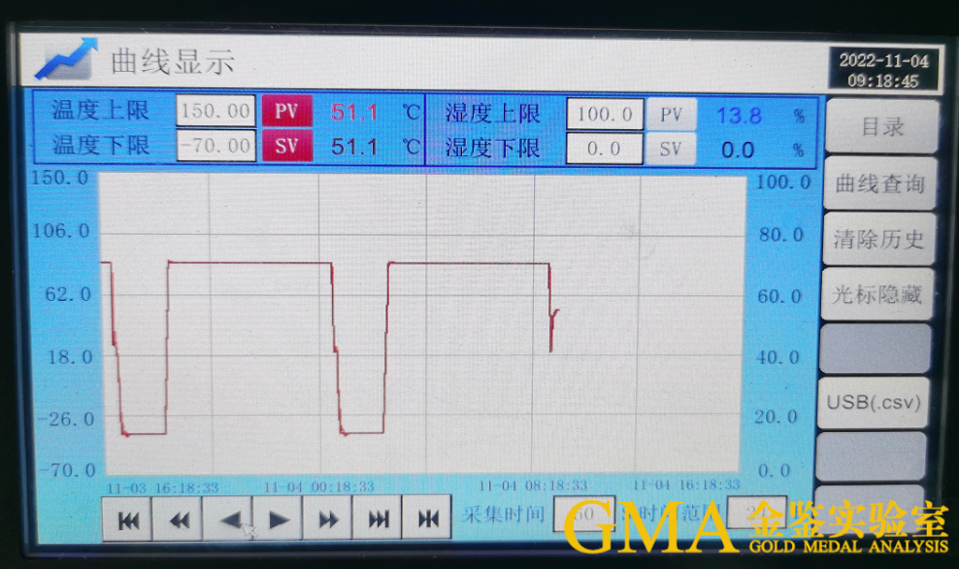Hide the cursor with 光标隐藏
The image size is (959, 569).
[x=877, y=295]
